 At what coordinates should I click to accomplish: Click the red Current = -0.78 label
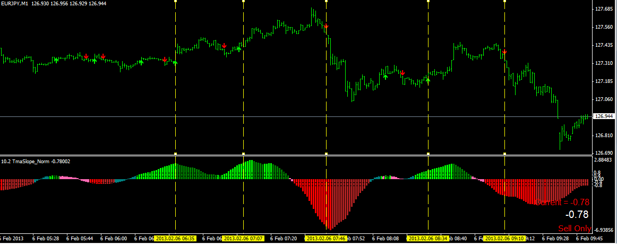point(562,202)
